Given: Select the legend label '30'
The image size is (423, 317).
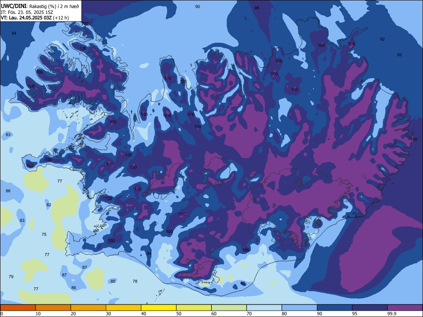Looking at the screenshot, I should tap(108, 314).
